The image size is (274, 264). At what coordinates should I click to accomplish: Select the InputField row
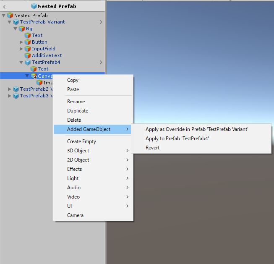coord(52,49)
